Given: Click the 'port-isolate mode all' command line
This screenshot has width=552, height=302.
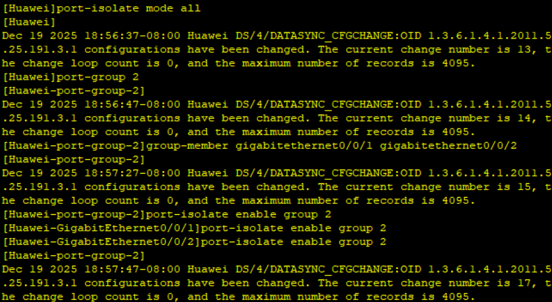Looking at the screenshot, I should [x=101, y=8].
